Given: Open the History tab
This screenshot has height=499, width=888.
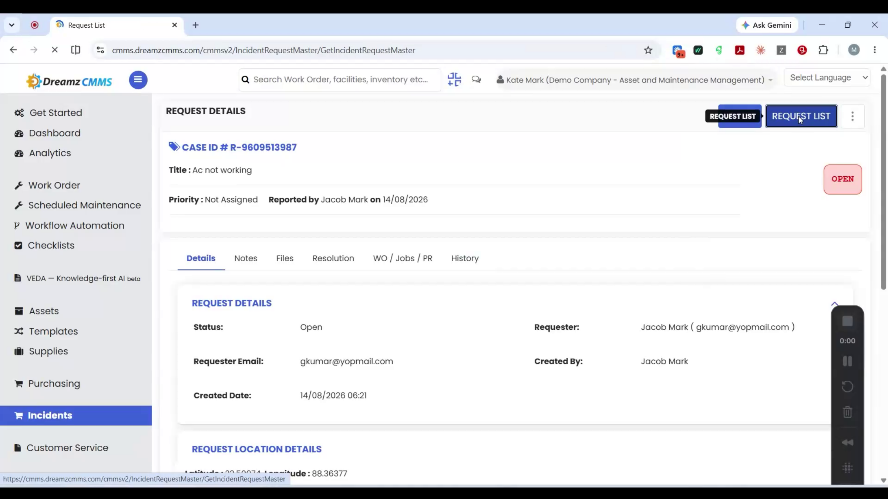Looking at the screenshot, I should click(465, 258).
